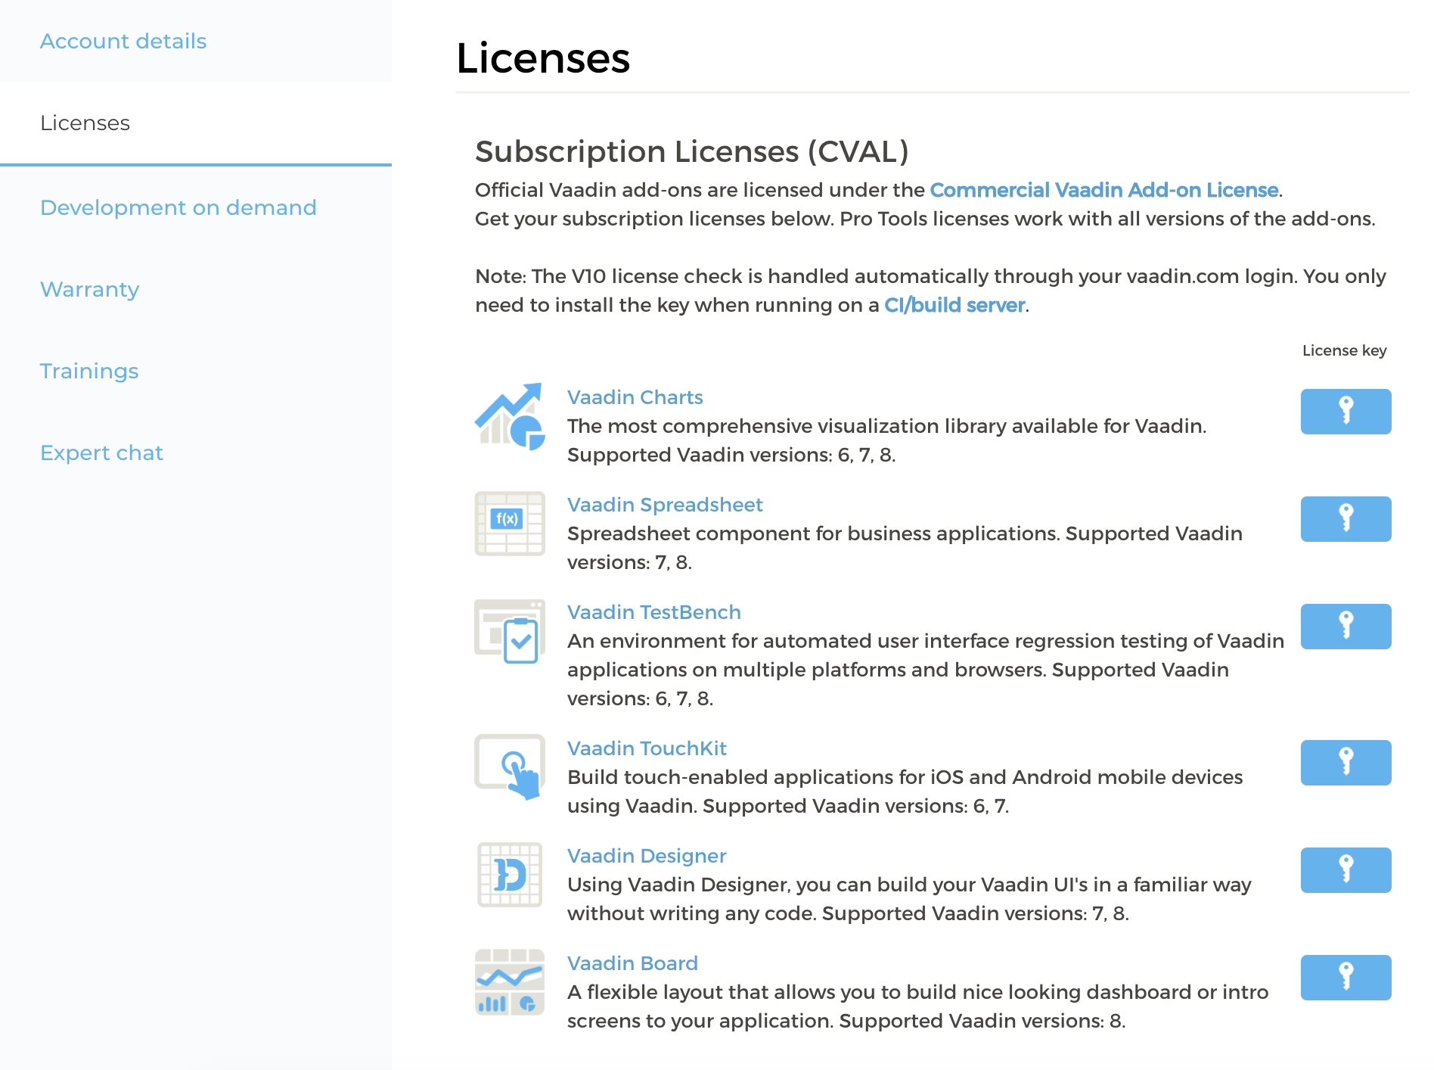Get the license key for Vaadin TestBench
This screenshot has height=1070, width=1434.
tap(1346, 627)
